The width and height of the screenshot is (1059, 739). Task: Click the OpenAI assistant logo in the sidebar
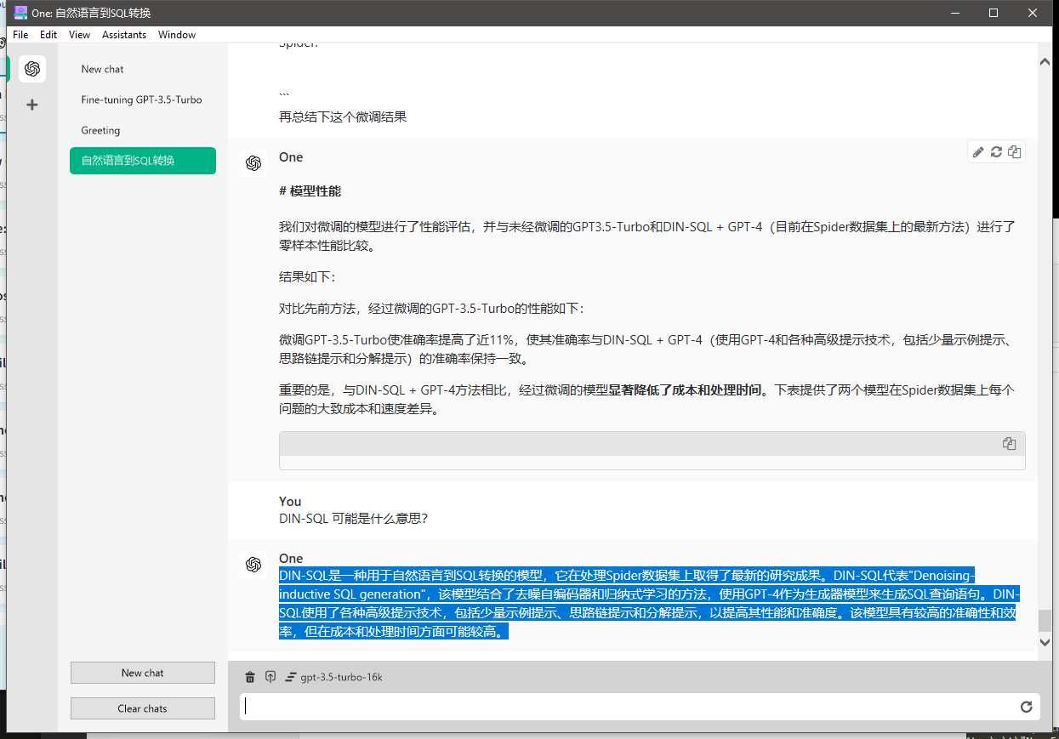point(32,69)
